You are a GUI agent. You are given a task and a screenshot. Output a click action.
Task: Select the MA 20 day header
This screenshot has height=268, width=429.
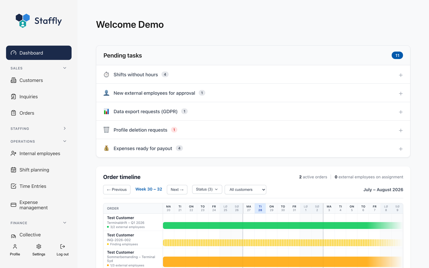point(169,208)
